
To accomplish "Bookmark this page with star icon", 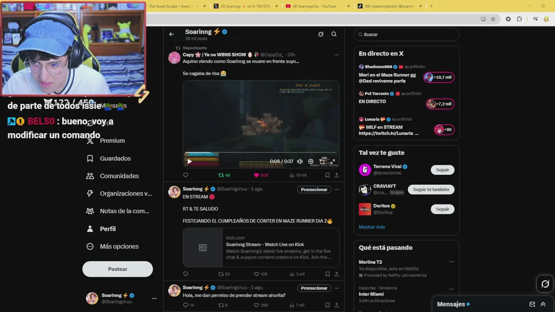I will (493, 19).
